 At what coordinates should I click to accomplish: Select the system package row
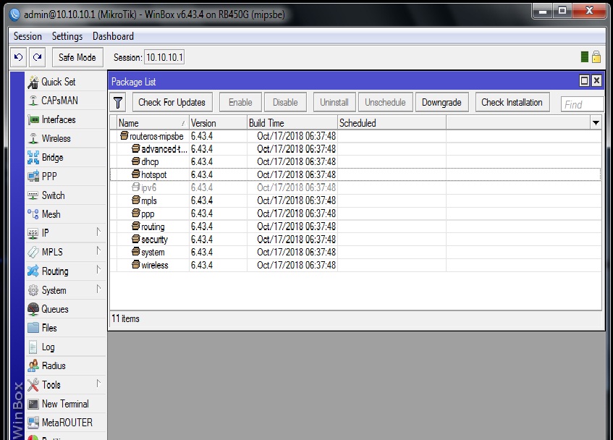click(356, 252)
